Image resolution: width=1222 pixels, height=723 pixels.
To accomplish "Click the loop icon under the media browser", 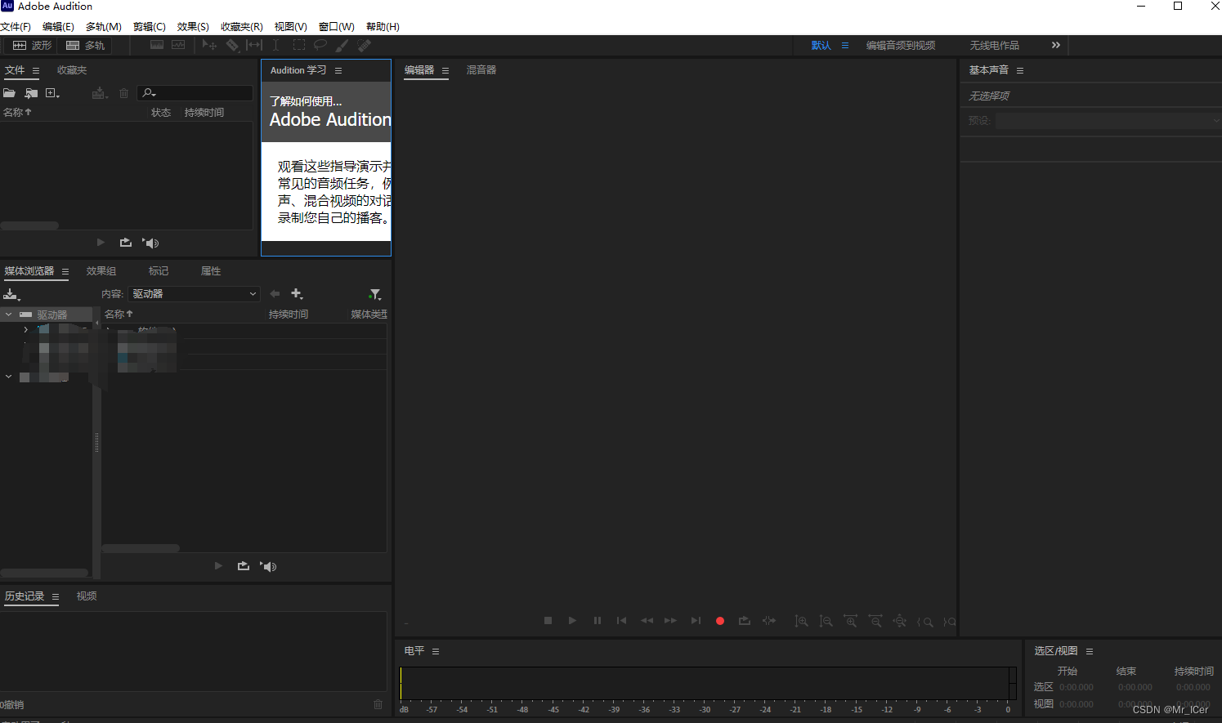I will pyautogui.click(x=243, y=566).
